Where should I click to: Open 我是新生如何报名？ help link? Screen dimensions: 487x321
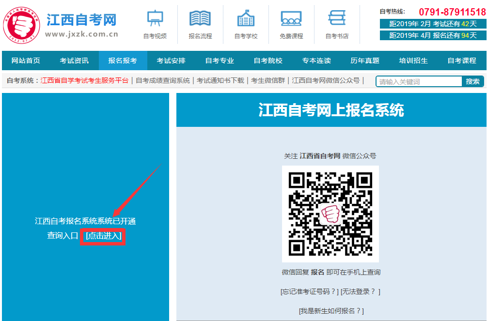pos(331,311)
